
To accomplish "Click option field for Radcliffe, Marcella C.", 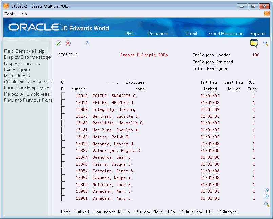I will (63, 123).
